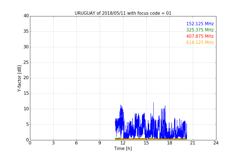This screenshot has width=240, height=160.
Task: Click the x-axis tick label '21'
Action: pyautogui.click(x=193, y=143)
